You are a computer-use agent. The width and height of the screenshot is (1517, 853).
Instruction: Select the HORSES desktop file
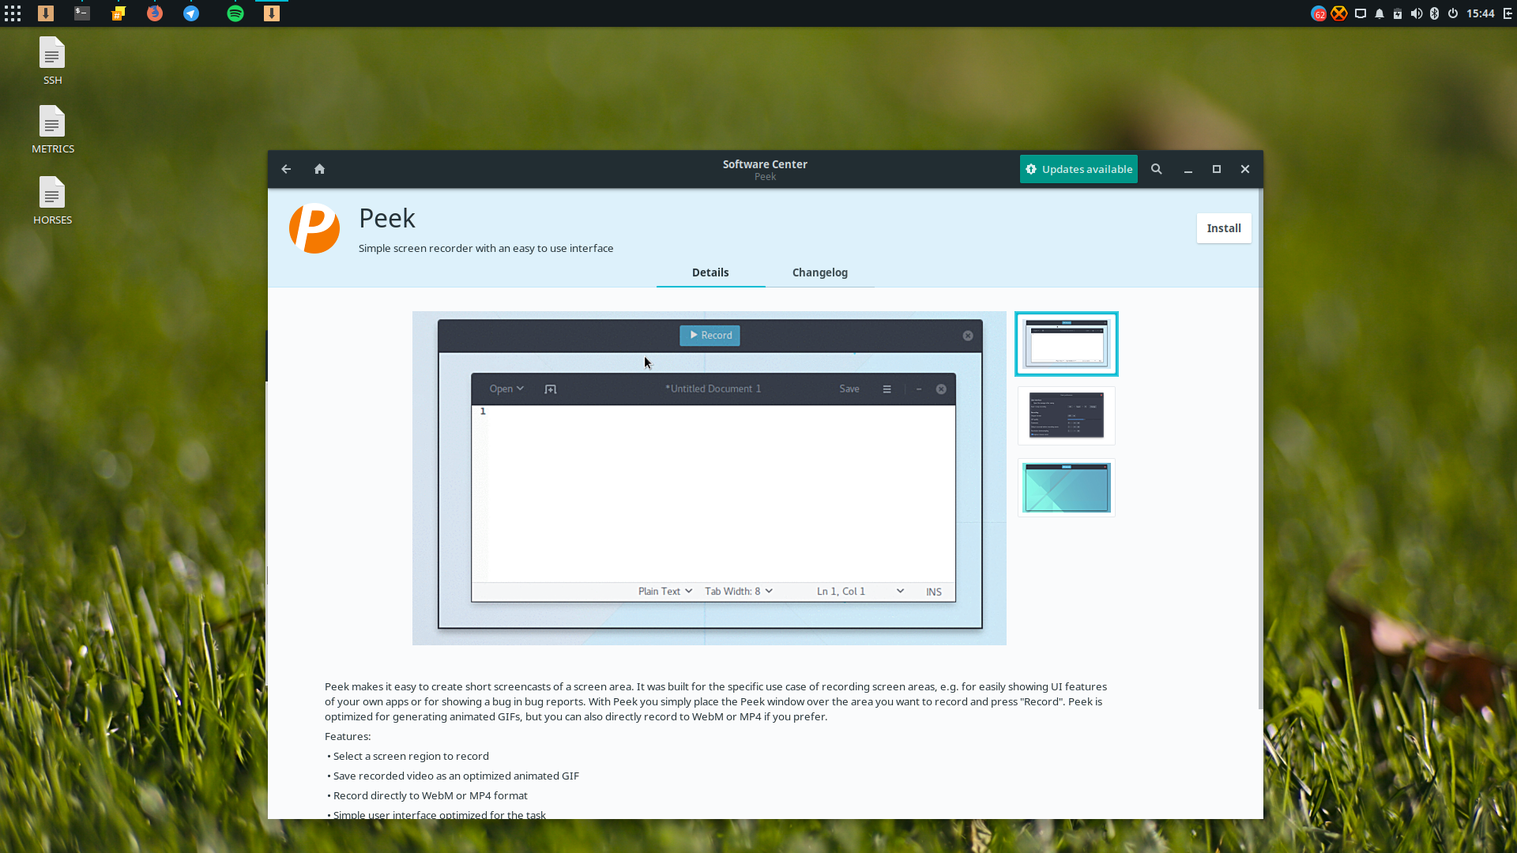point(52,201)
